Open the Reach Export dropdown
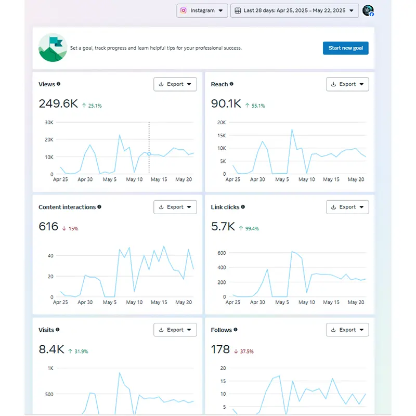 point(347,84)
